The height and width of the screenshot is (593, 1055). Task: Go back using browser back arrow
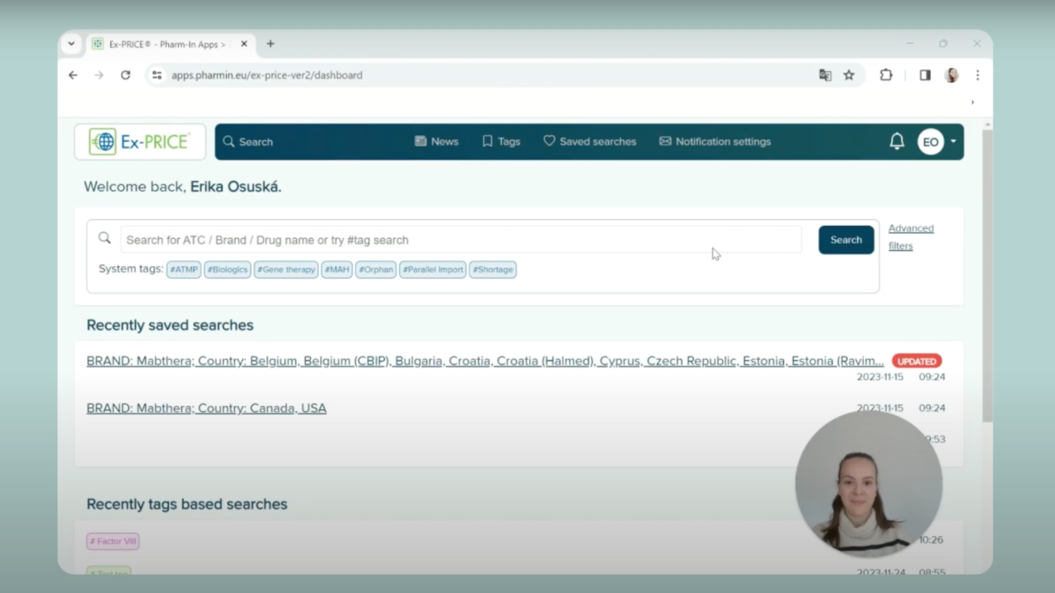pos(73,75)
